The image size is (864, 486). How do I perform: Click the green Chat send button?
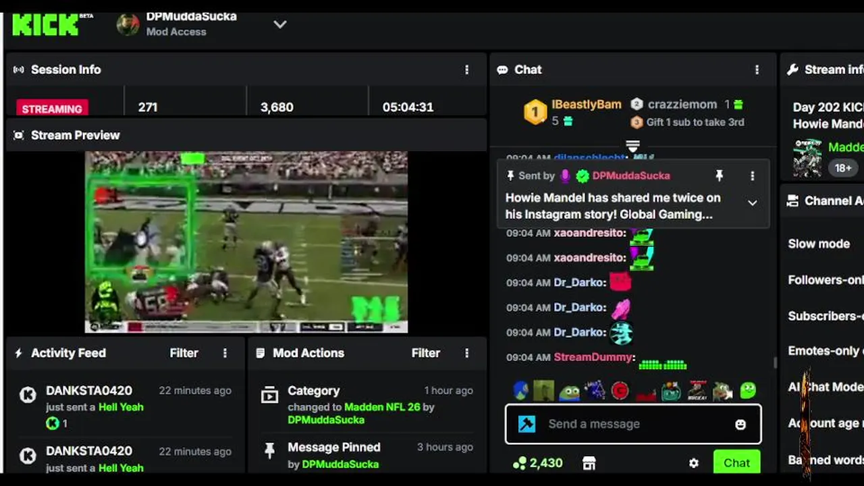(x=736, y=462)
